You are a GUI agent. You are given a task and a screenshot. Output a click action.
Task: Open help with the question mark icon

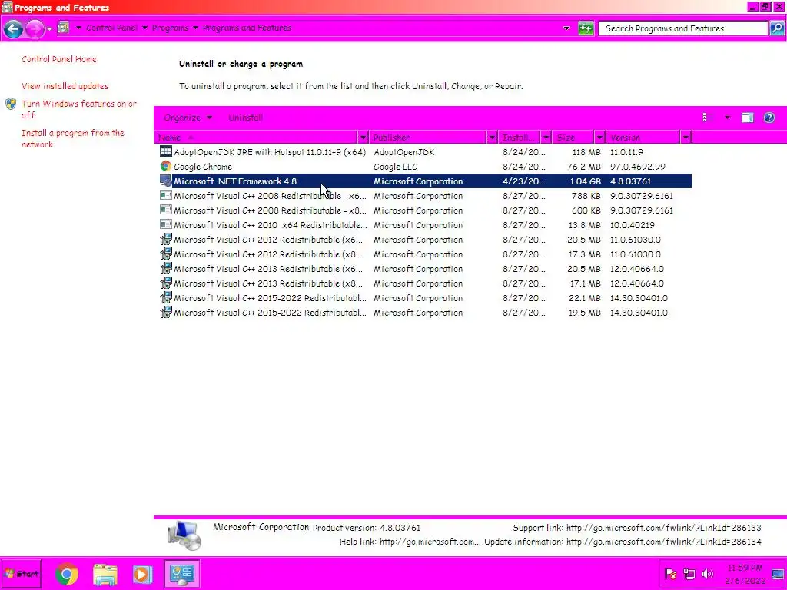pyautogui.click(x=769, y=118)
